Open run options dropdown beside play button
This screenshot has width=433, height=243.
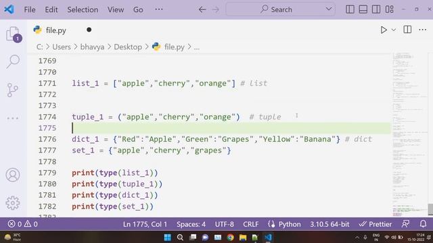tap(394, 30)
